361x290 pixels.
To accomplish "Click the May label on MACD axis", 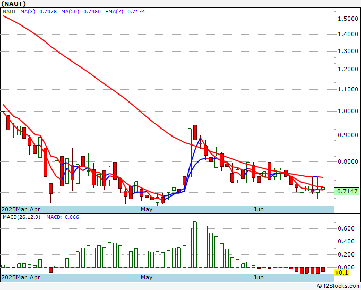I will pos(147,277).
